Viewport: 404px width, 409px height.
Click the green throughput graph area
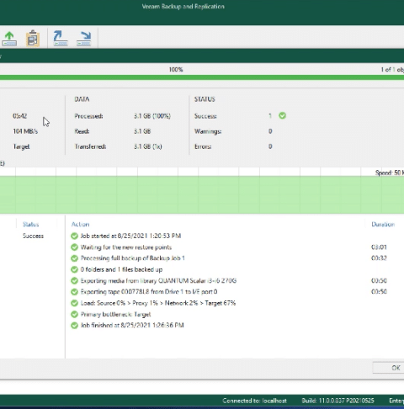point(202,194)
